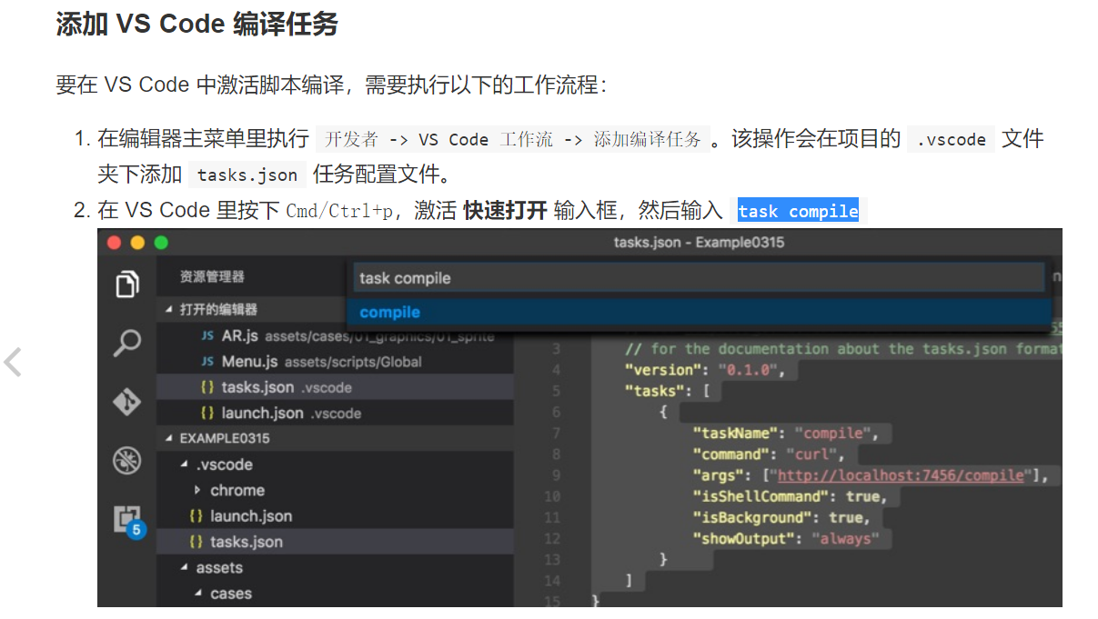Click the yellow minimize traffic light
The width and height of the screenshot is (1098, 619).
(x=137, y=243)
